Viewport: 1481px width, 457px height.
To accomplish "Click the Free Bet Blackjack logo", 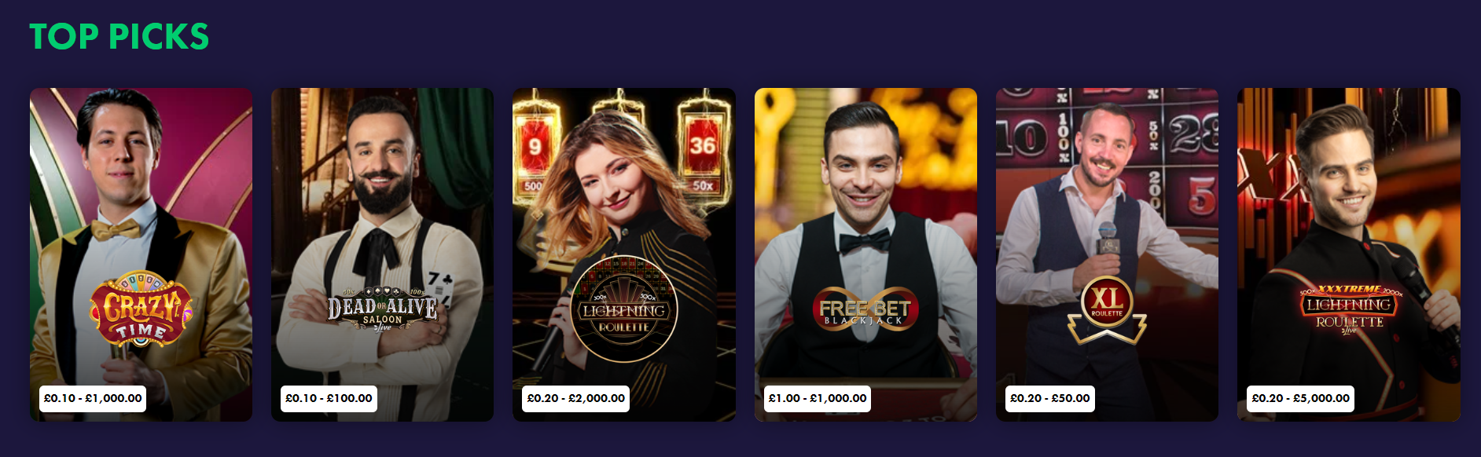I will point(865,310).
